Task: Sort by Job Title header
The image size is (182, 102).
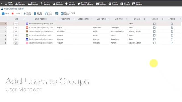Action: pos(119,19)
